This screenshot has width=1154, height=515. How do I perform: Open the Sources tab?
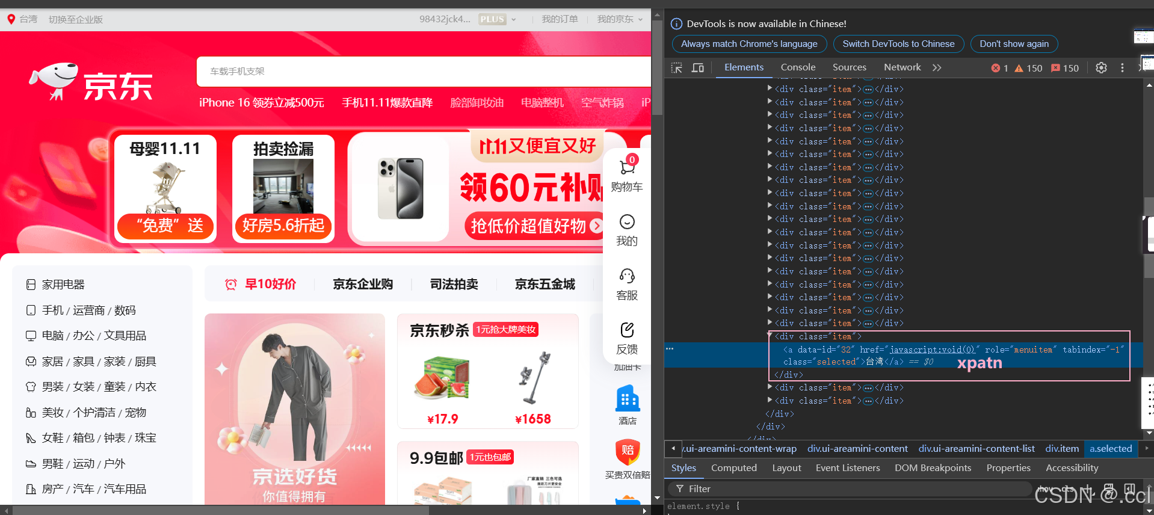pyautogui.click(x=850, y=67)
